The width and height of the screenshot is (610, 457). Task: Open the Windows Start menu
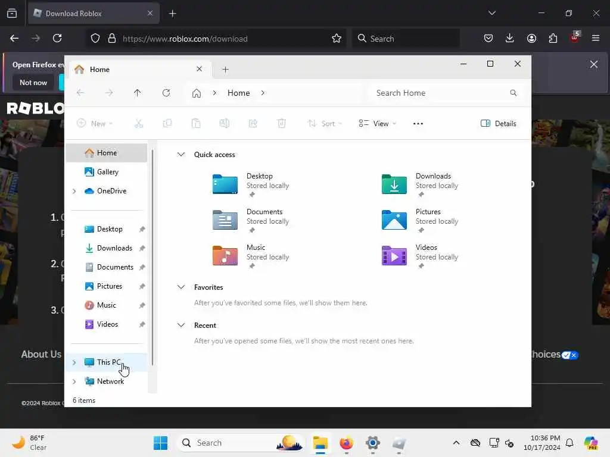click(x=160, y=443)
